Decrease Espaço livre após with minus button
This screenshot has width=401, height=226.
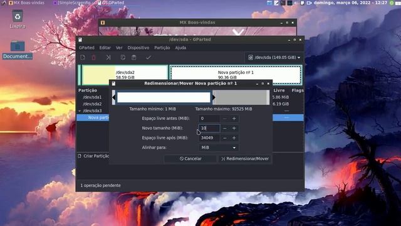[x=224, y=138]
